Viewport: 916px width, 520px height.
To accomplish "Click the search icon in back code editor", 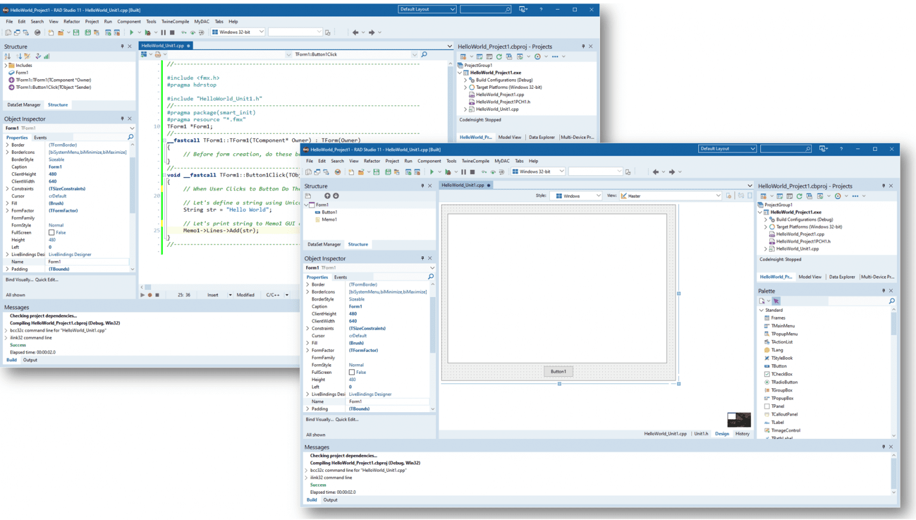I will 424,54.
